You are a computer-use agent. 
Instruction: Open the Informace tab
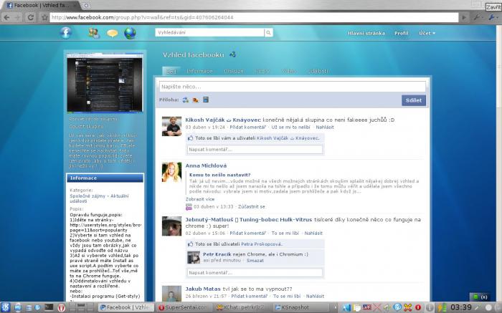199,71
